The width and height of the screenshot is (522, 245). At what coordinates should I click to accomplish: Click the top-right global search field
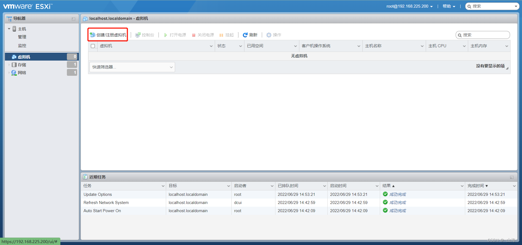(x=492, y=6)
